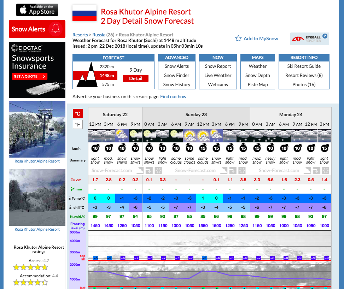
Task: Open Snow History
Action: [x=177, y=85]
